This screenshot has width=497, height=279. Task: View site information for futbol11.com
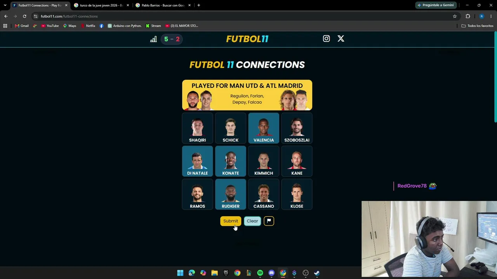click(x=35, y=16)
